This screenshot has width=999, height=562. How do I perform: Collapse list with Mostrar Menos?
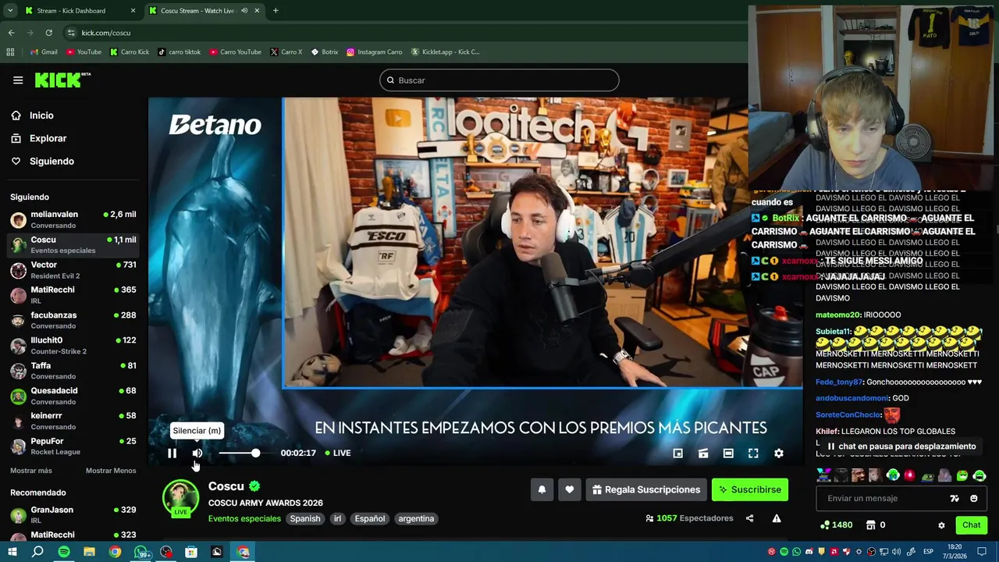coord(111,471)
